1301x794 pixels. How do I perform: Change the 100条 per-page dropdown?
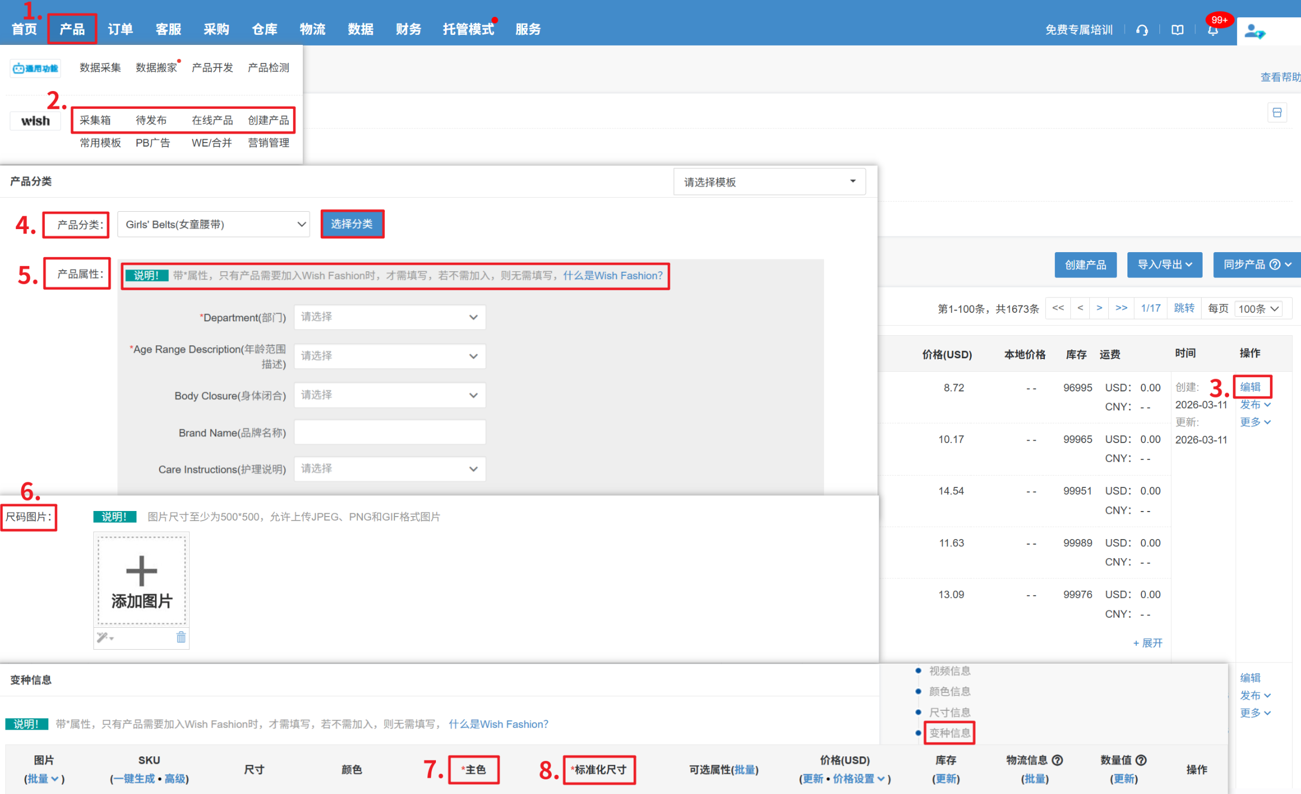1258,309
